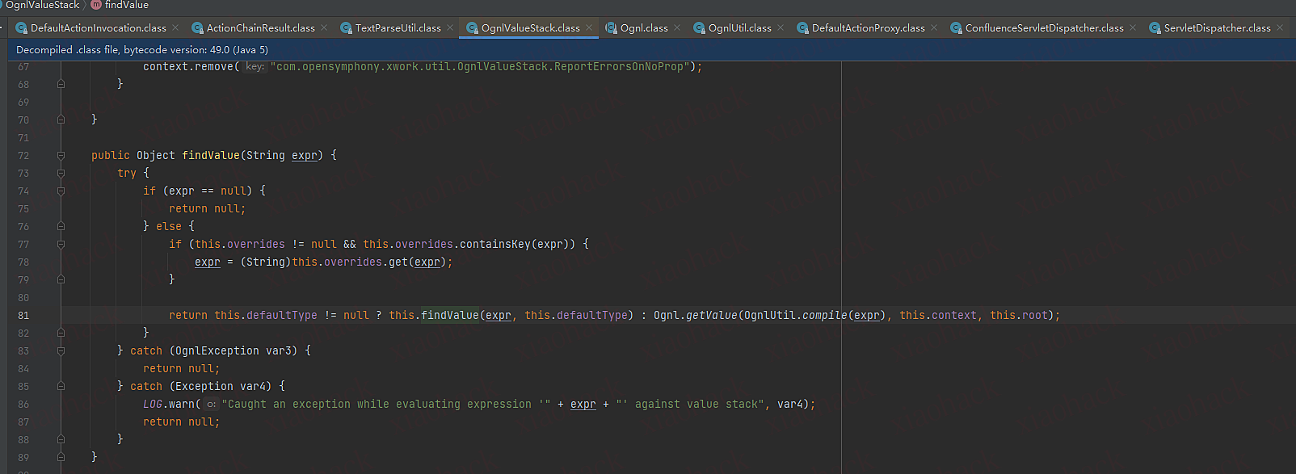Click the class icon on ActionChainResult.class tab
The image size is (1296, 474).
click(198, 28)
